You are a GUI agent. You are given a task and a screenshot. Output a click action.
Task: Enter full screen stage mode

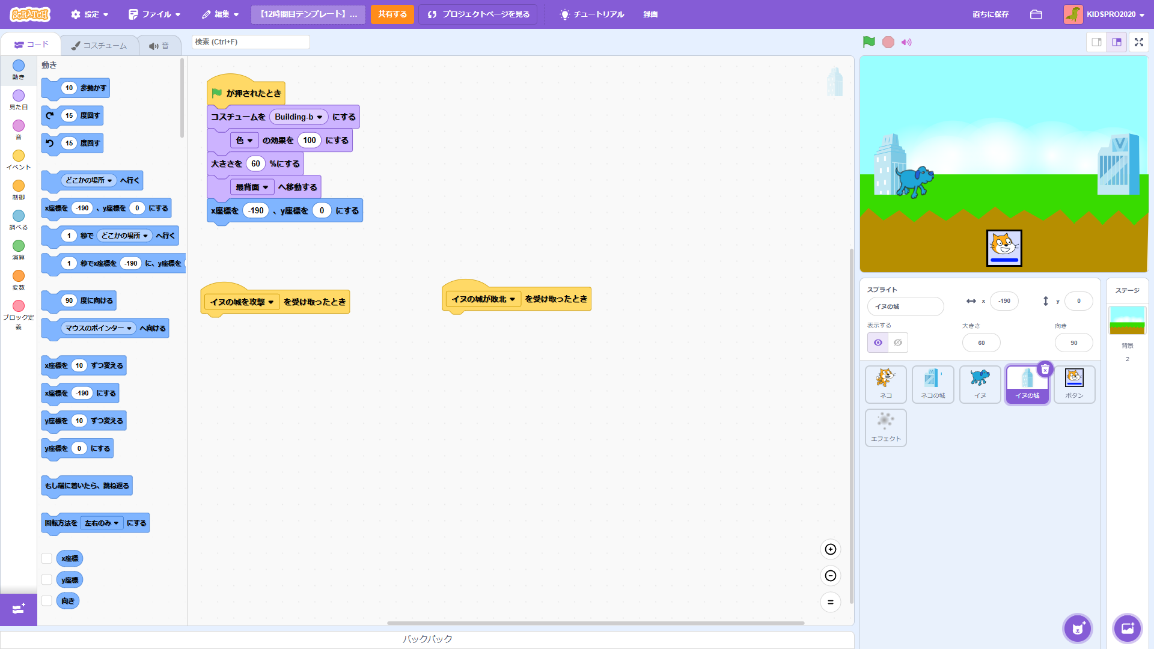pos(1138,42)
